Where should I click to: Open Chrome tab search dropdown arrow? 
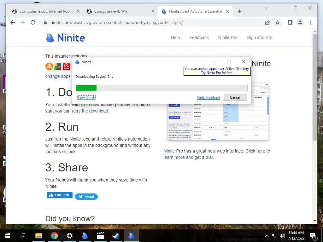(x=266, y=8)
